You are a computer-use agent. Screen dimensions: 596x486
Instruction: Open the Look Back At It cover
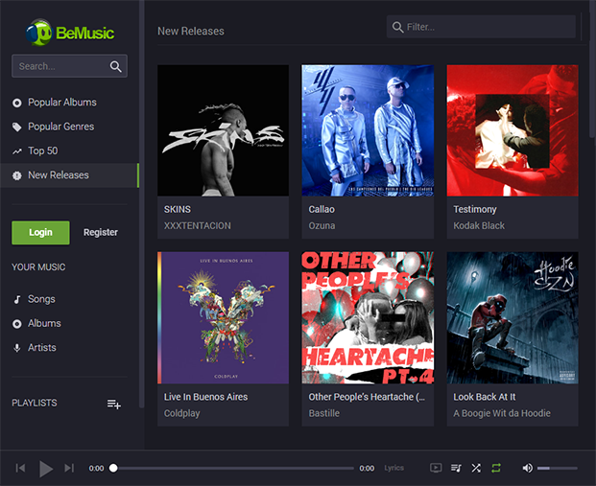[x=513, y=318]
